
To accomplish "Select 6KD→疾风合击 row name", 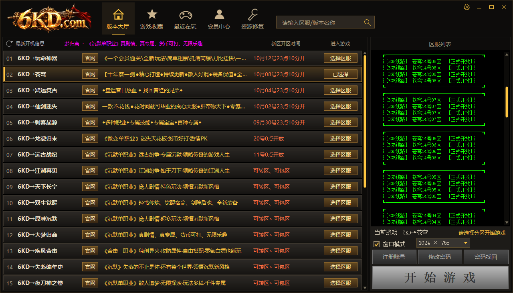I will point(37,251).
